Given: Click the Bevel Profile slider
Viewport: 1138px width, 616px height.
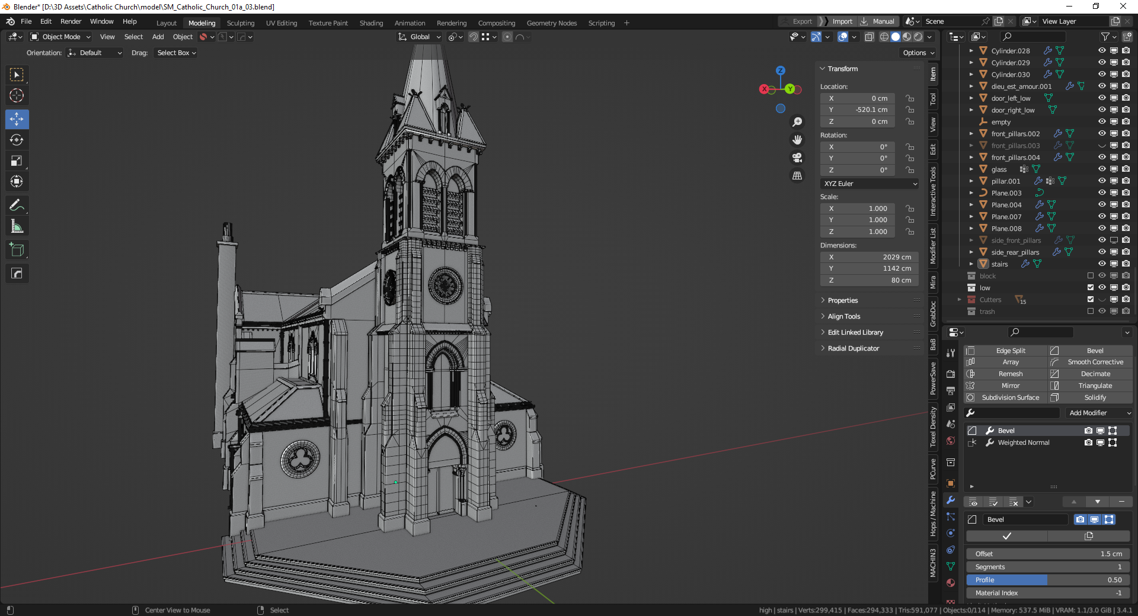Looking at the screenshot, I should (x=1048, y=580).
